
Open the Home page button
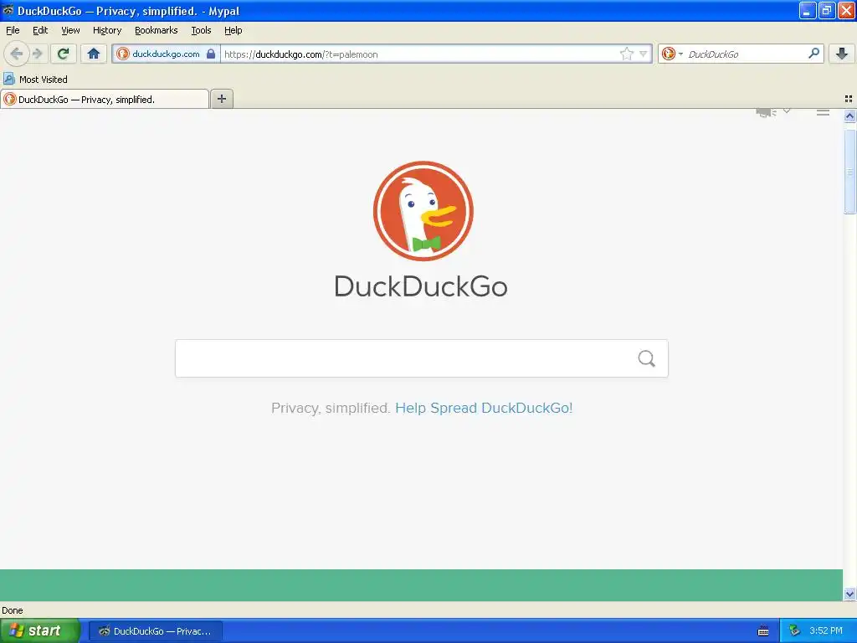click(x=94, y=54)
